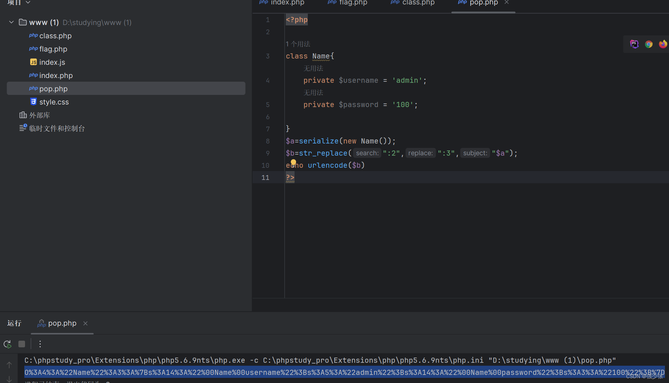
Task: Click the urlencode function call
Action: 328,165
